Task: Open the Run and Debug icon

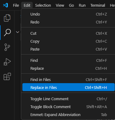Action: (x=7, y=62)
